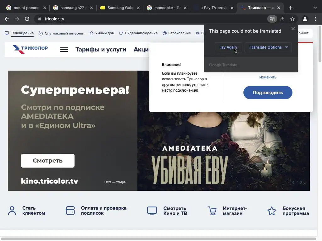Close the mount pocono tab

coord(45,8)
